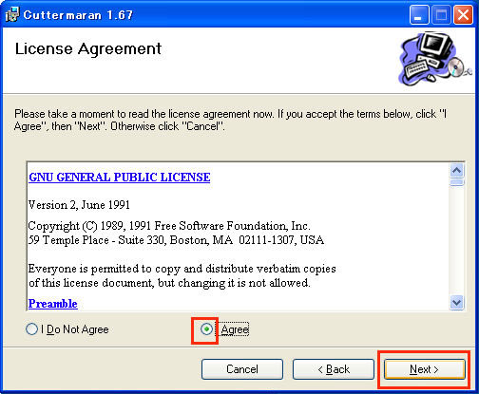Close the Cuttermaran setup window

click(463, 15)
